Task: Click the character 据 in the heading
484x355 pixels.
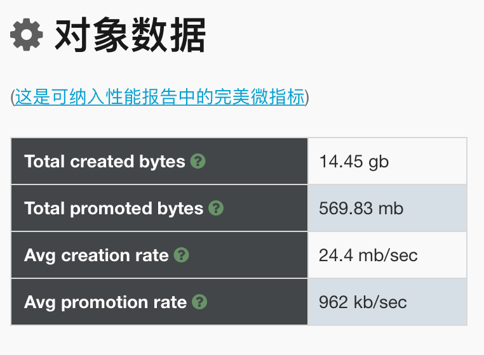Action: (188, 34)
